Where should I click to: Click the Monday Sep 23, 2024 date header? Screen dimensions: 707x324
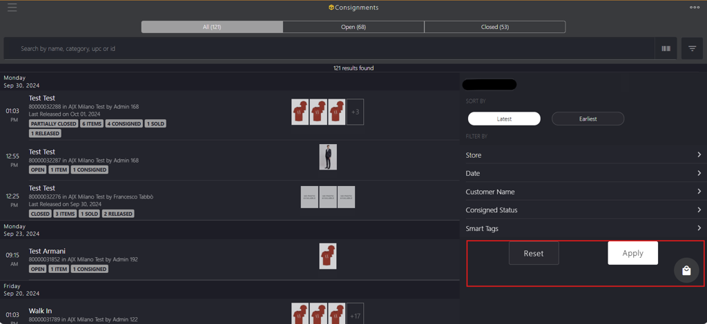(21, 230)
